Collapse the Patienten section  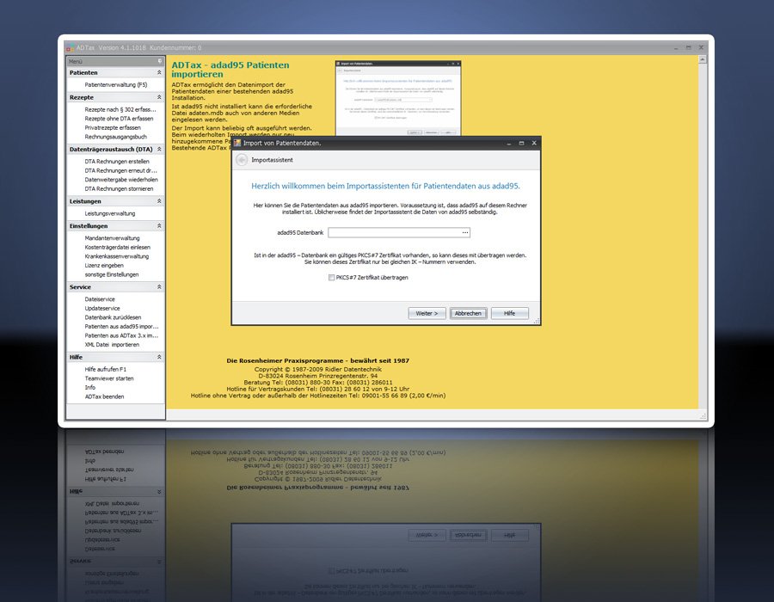tap(159, 72)
